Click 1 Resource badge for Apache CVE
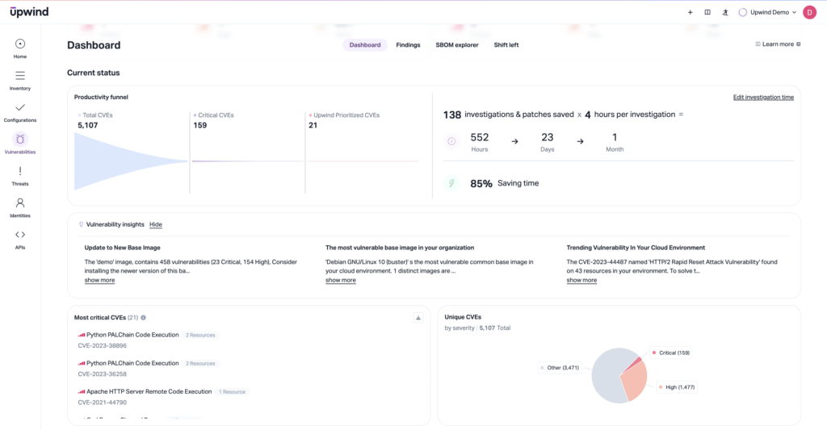The image size is (827, 430). 232,392
